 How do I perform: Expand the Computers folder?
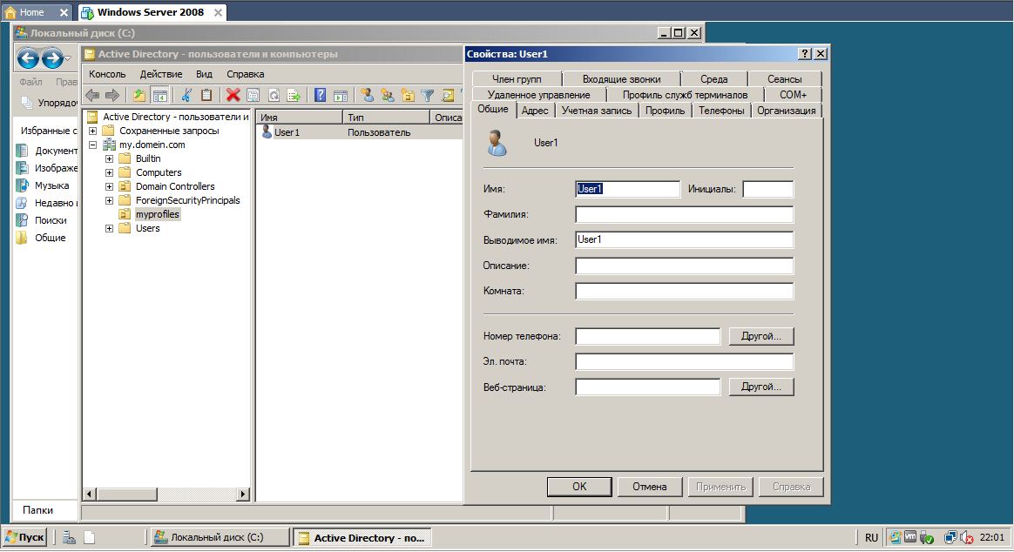coord(109,172)
